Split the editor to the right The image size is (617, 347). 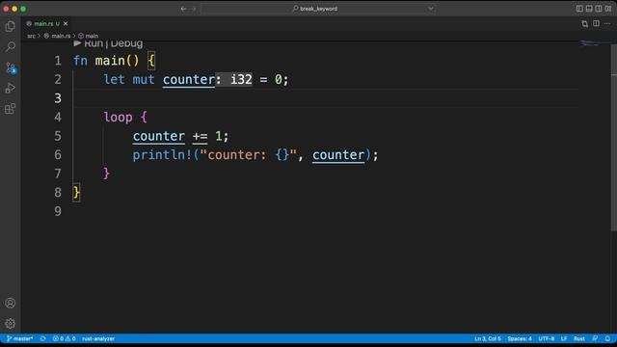click(x=596, y=23)
